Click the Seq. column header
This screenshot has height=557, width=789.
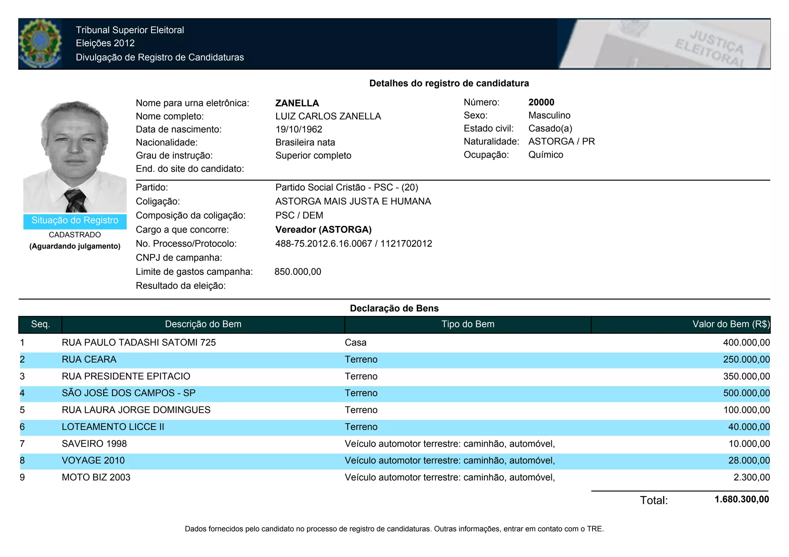(40, 324)
